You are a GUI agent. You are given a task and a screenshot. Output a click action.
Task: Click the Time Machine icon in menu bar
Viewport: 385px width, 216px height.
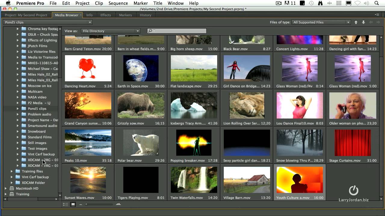click(x=311, y=3)
